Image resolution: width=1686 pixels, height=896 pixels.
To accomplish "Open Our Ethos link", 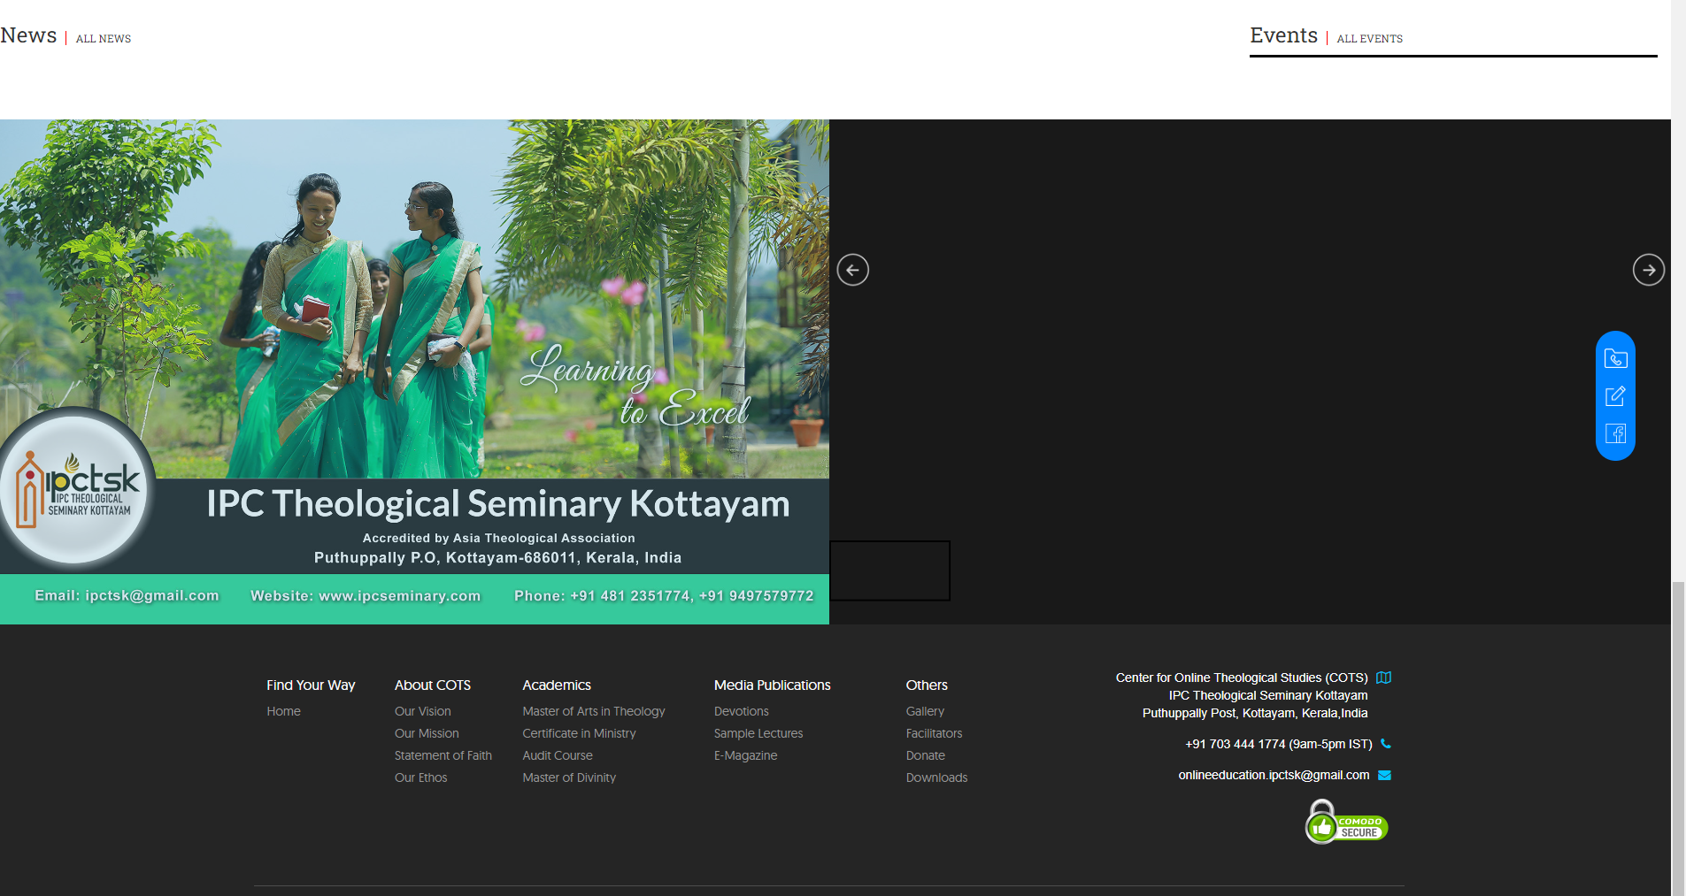I will [420, 777].
